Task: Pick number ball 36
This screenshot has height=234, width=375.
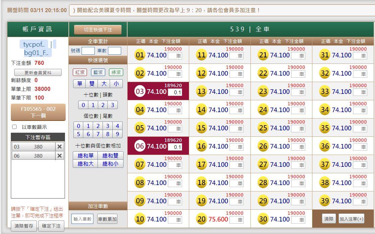Action: 325,146
